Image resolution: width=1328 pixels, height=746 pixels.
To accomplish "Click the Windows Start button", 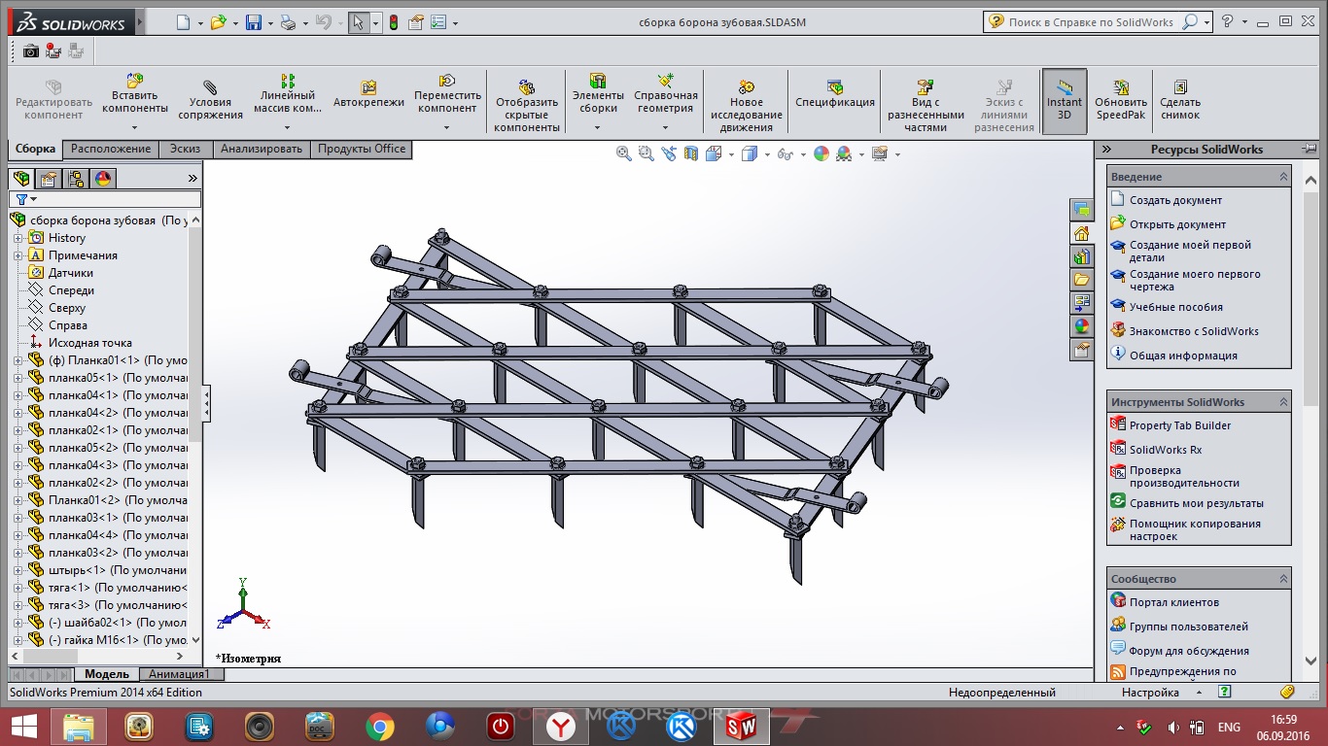I will pos(24,726).
